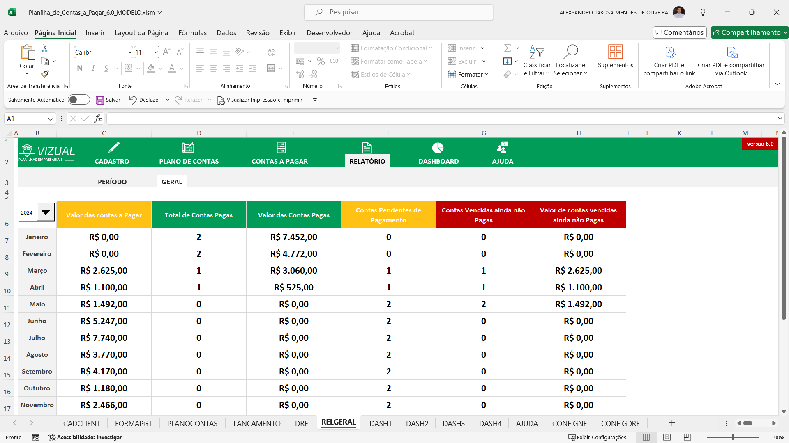Toggle bold formatting with N button

[x=80, y=68]
